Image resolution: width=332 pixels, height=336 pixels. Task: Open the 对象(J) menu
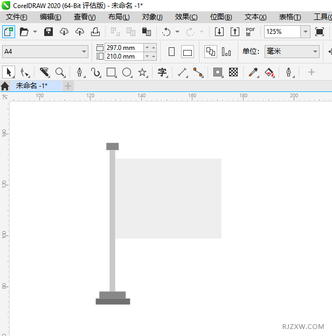pos(152,17)
